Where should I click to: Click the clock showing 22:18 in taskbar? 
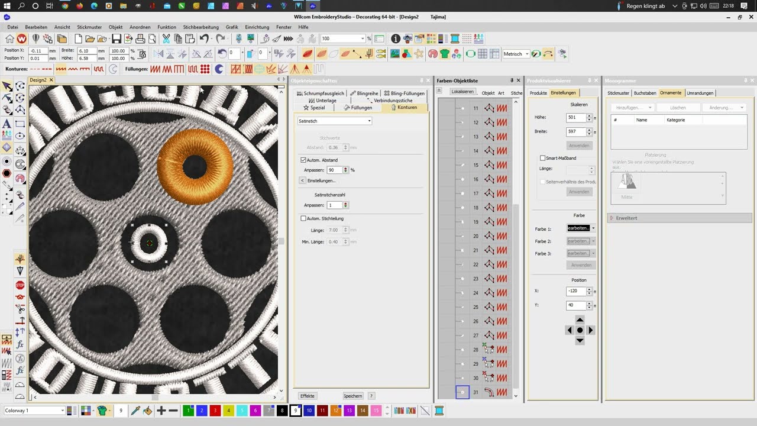click(x=729, y=6)
